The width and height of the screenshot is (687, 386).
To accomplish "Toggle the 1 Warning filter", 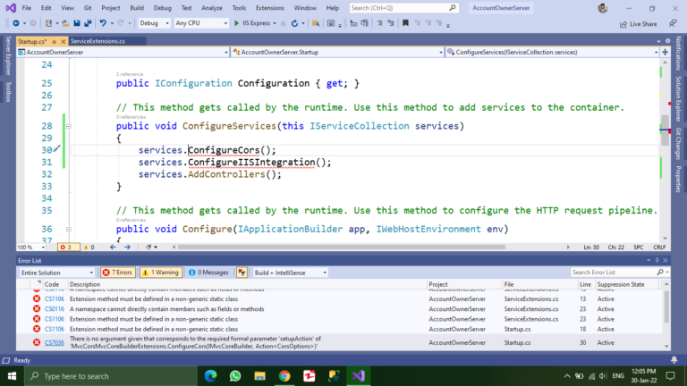I will (162, 273).
